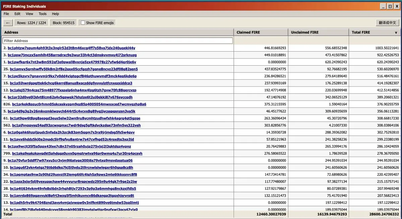This screenshot has width=402, height=219.
Task: Select Claimed FIRE value 57.85121963
Action: (276, 140)
